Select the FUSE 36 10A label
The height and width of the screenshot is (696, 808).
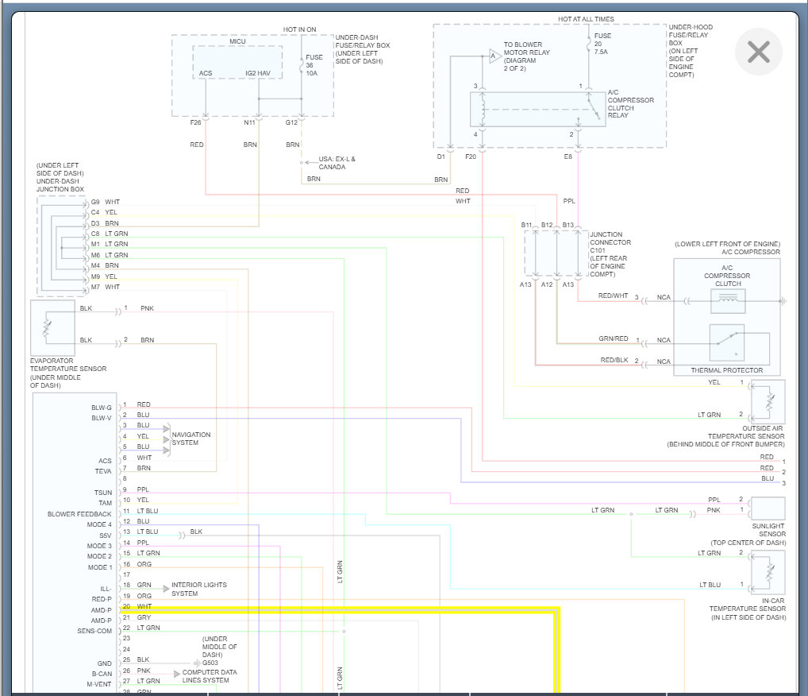(x=314, y=65)
